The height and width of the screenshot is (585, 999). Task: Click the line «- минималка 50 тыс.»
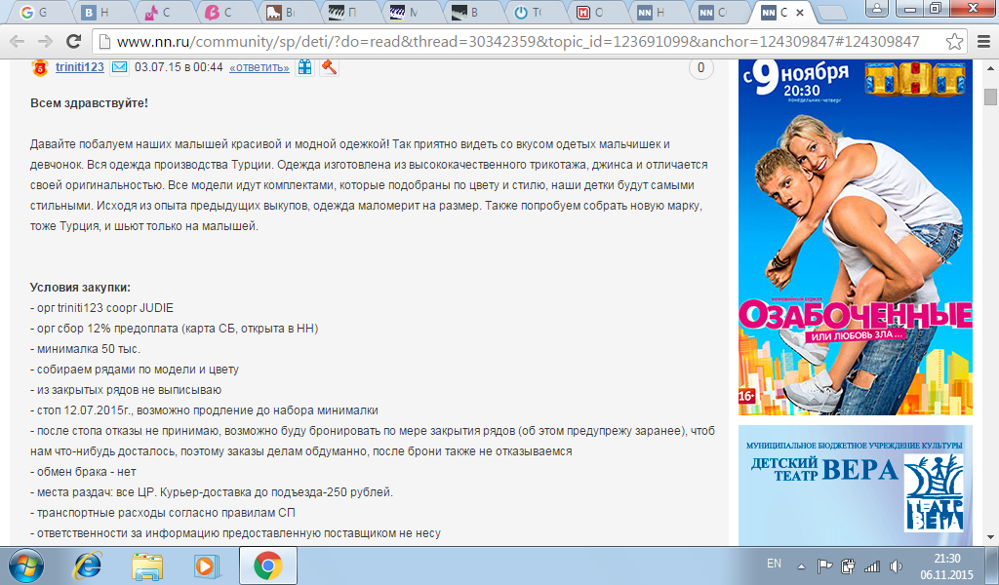(86, 349)
